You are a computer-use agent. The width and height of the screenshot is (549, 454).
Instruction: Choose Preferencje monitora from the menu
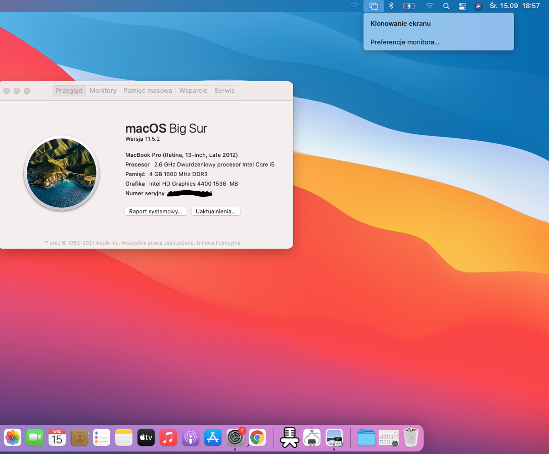(404, 42)
